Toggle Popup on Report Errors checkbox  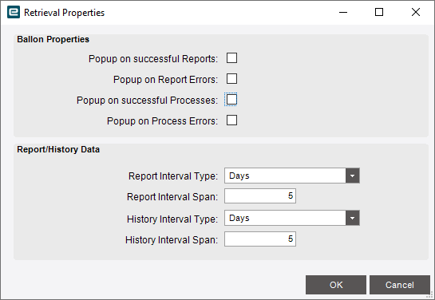(231, 79)
